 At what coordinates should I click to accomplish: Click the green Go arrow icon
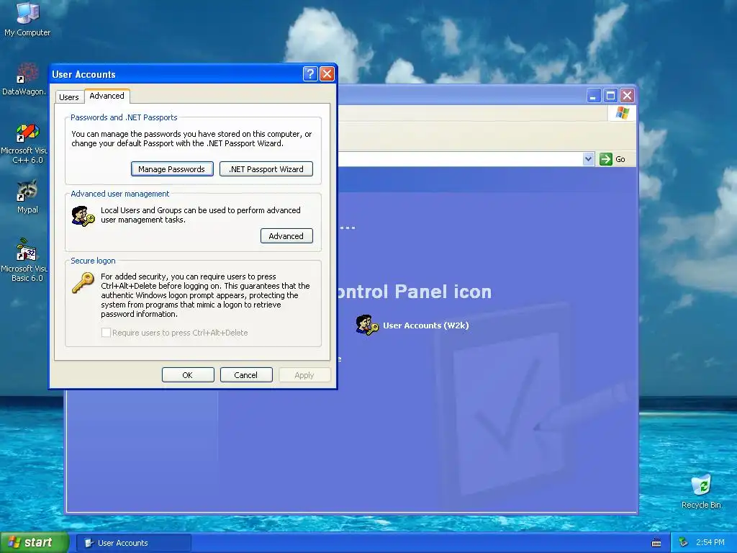click(606, 159)
